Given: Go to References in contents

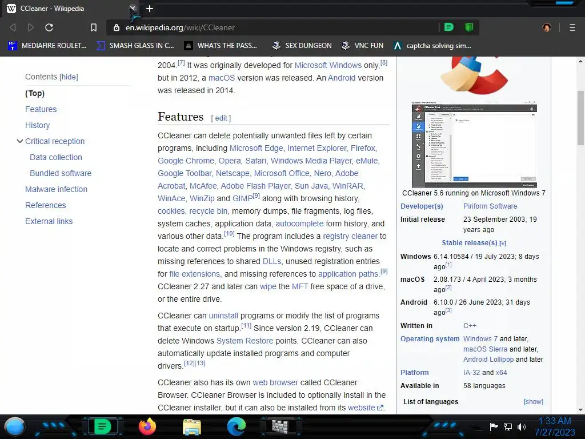Looking at the screenshot, I should (x=46, y=206).
